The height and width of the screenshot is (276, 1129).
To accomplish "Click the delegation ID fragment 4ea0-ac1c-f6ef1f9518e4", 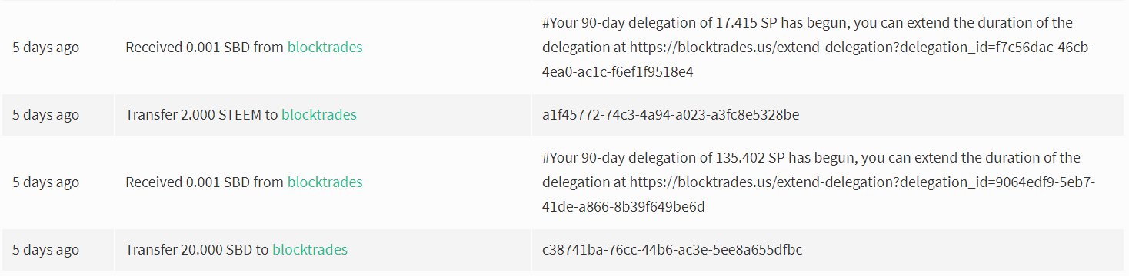I will click(x=618, y=72).
